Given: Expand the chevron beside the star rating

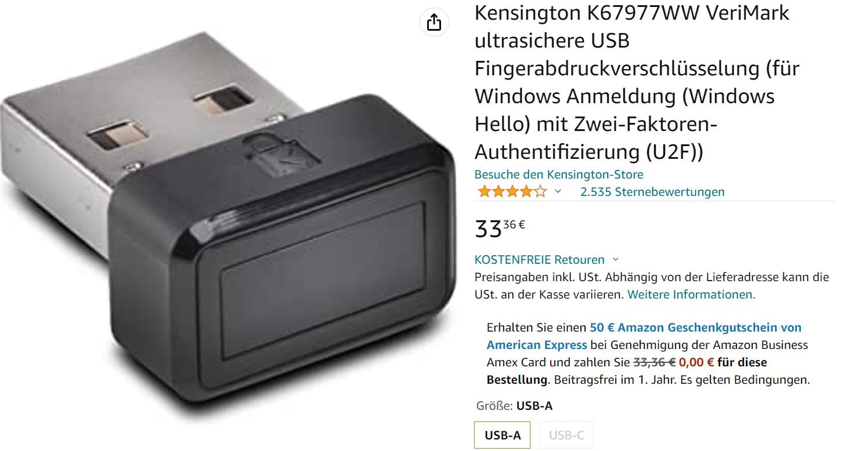Looking at the screenshot, I should pos(558,192).
